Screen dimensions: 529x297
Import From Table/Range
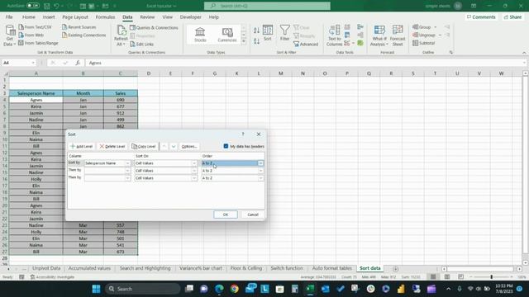pyautogui.click(x=38, y=43)
